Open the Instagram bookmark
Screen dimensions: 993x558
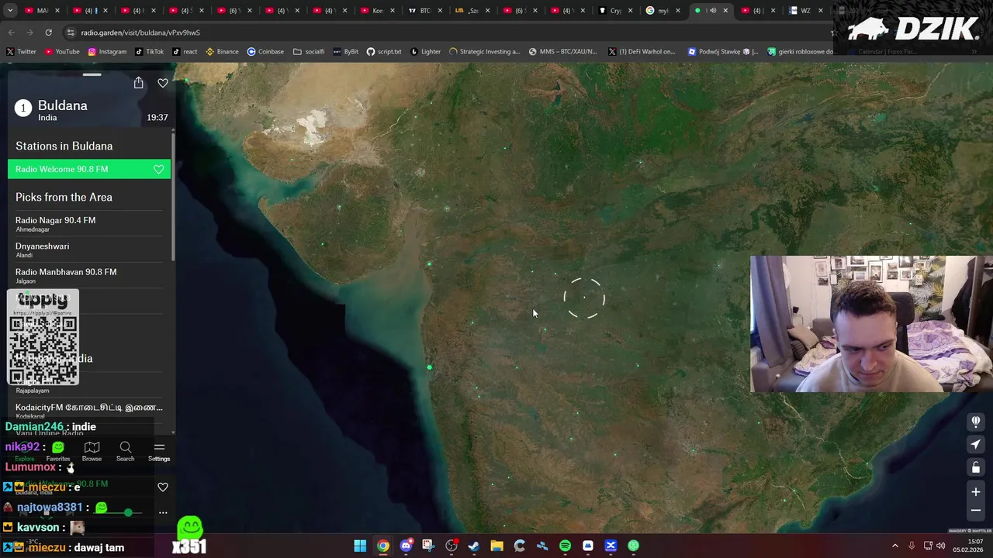(x=107, y=52)
